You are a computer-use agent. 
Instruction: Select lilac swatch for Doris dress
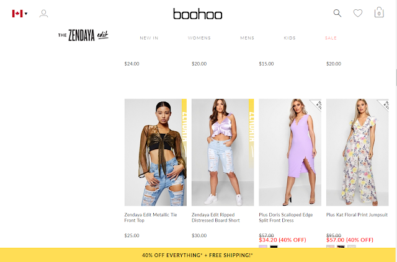tap(263, 247)
